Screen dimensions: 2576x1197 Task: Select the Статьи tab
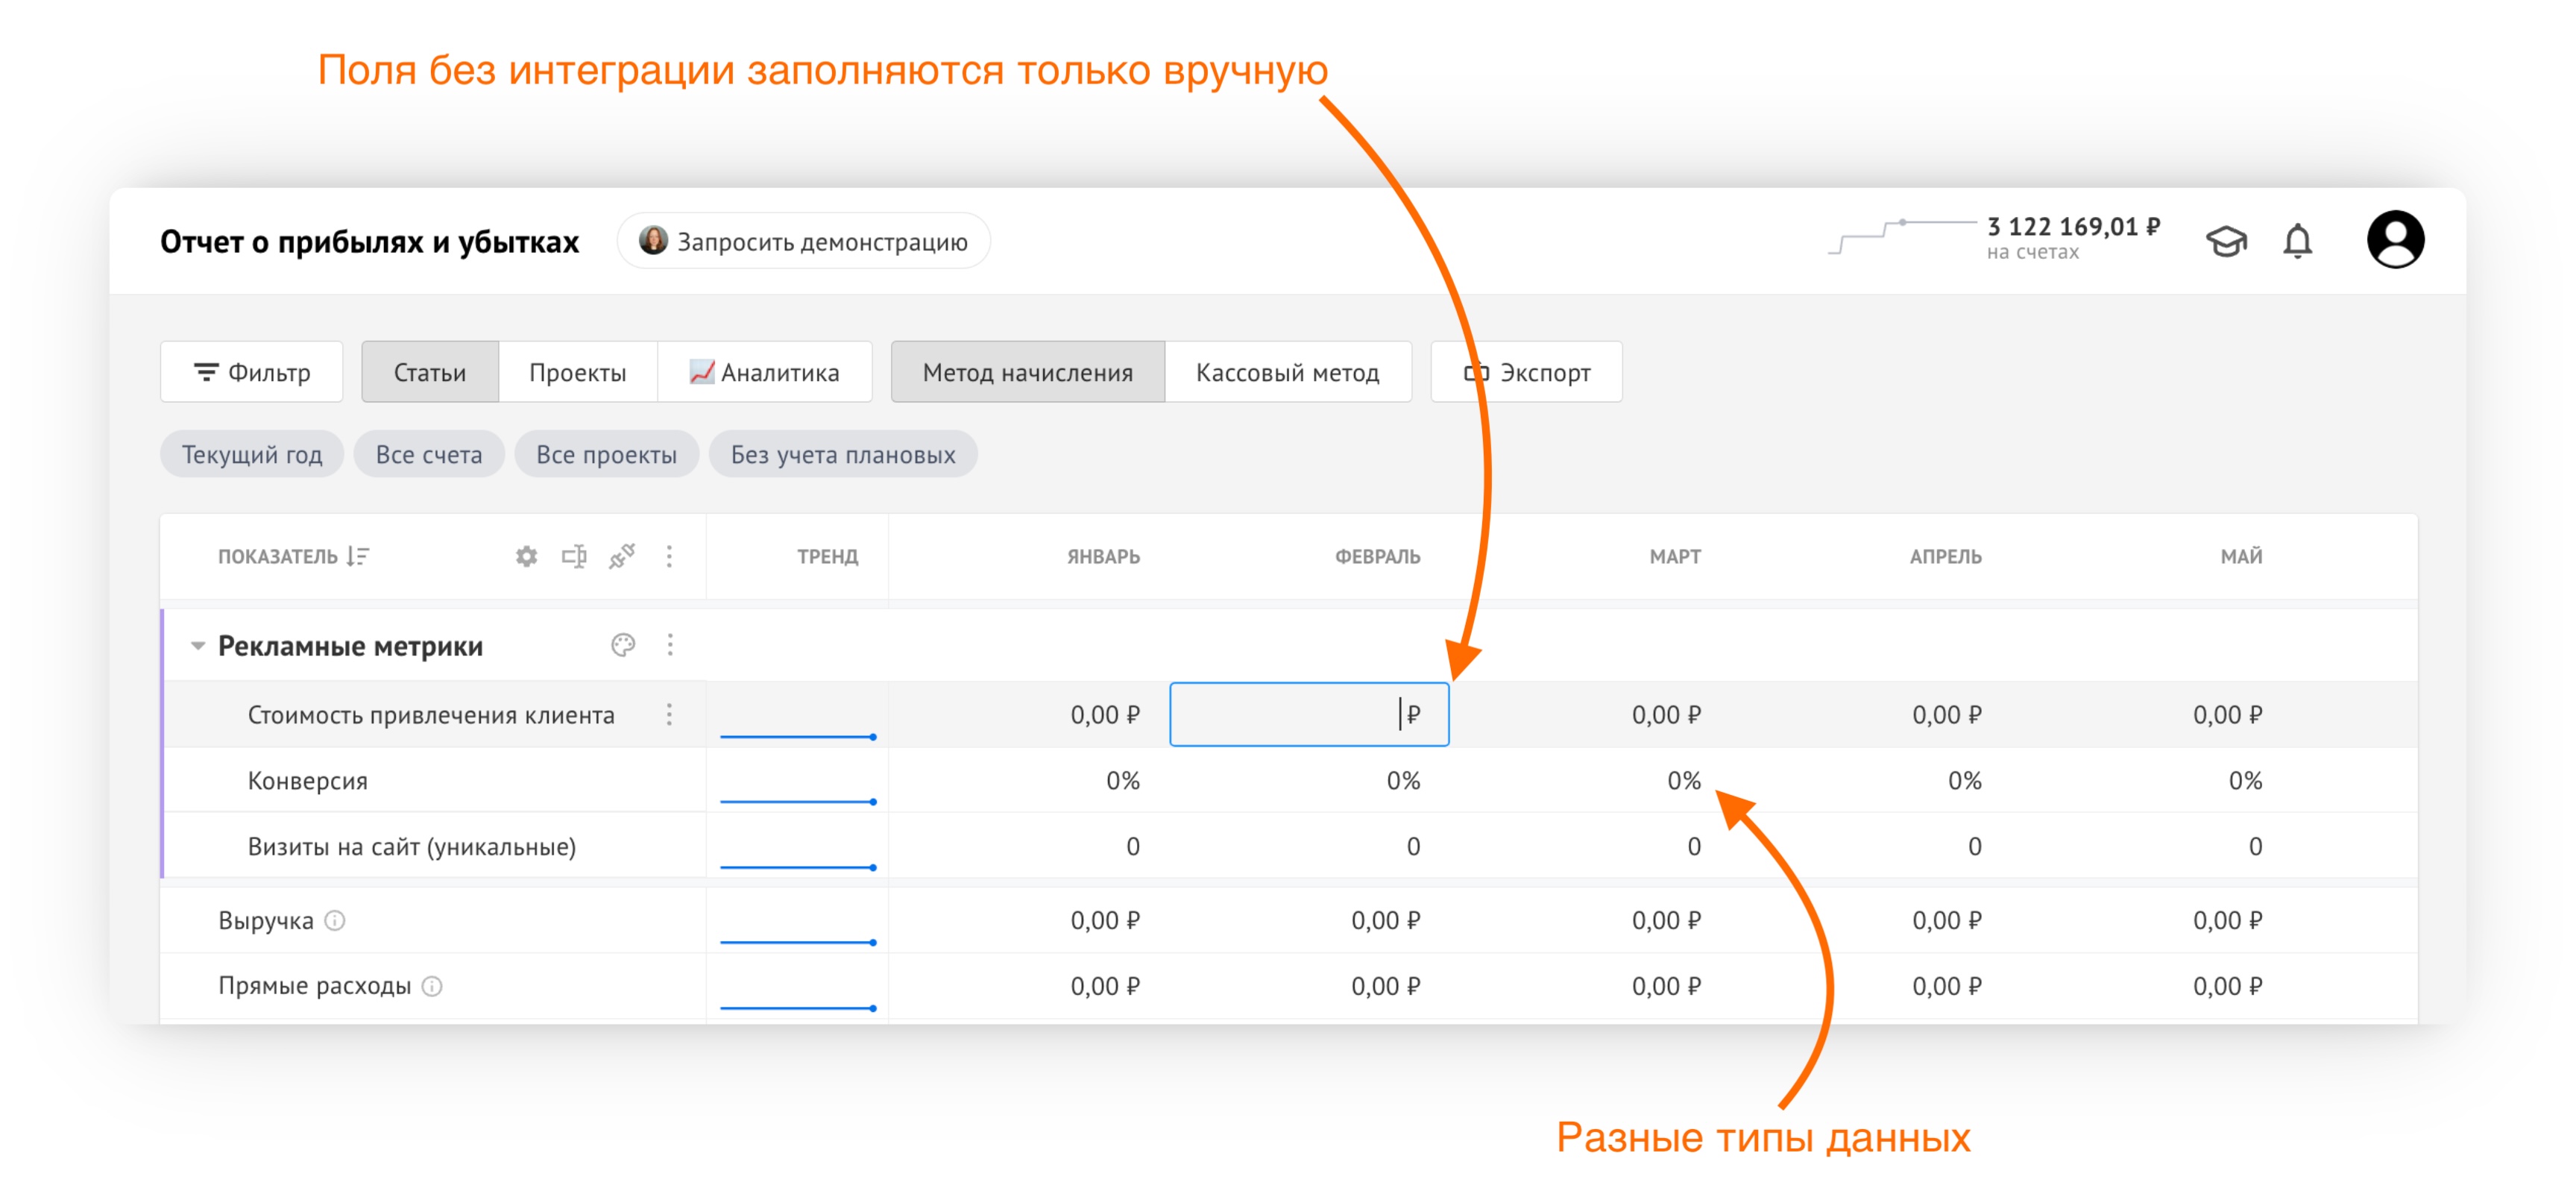click(430, 372)
